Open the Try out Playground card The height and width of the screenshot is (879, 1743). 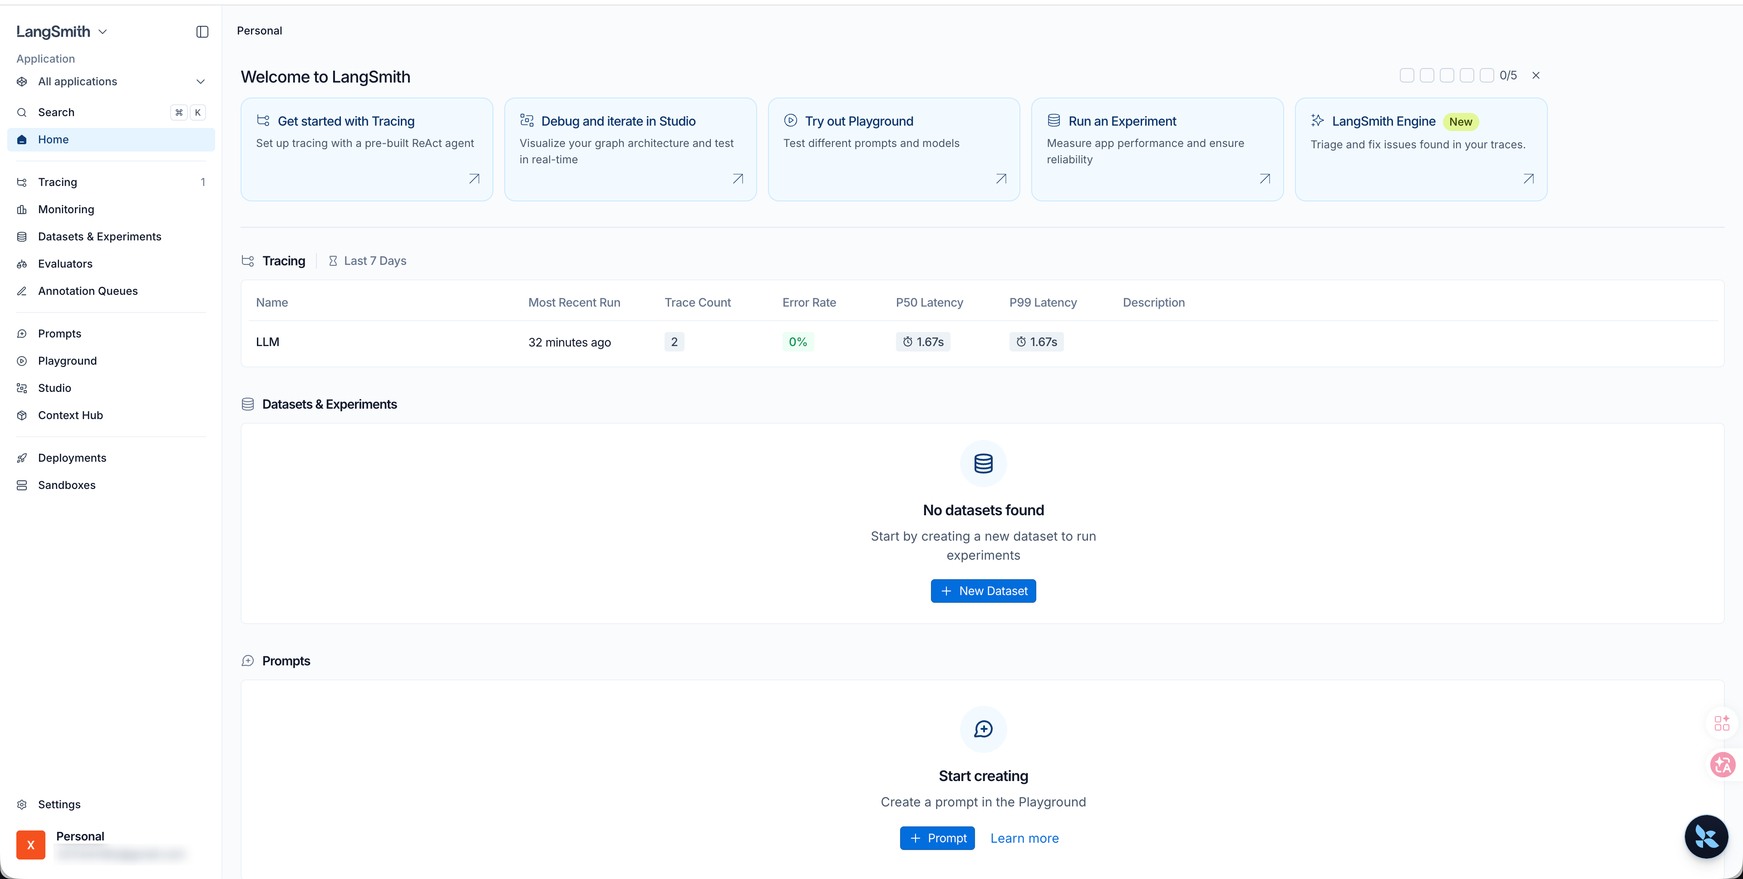pos(894,149)
